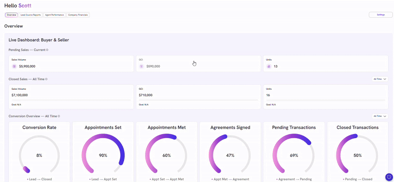Screen dimensions: 394x182
Task: Click the Conversion Overview — All Time label
Action: click(x=33, y=116)
